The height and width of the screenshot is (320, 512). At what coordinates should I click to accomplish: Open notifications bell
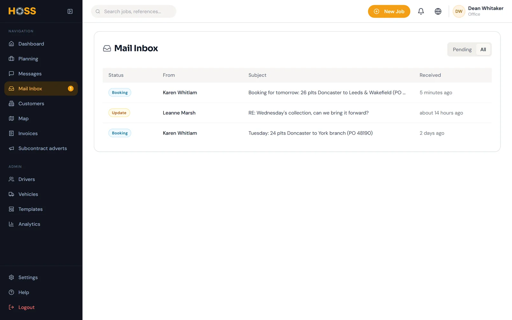click(x=421, y=11)
